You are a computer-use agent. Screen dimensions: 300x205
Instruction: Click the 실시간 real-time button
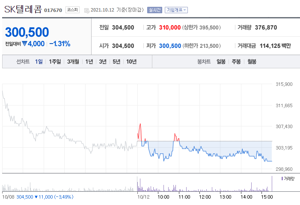tap(154, 10)
